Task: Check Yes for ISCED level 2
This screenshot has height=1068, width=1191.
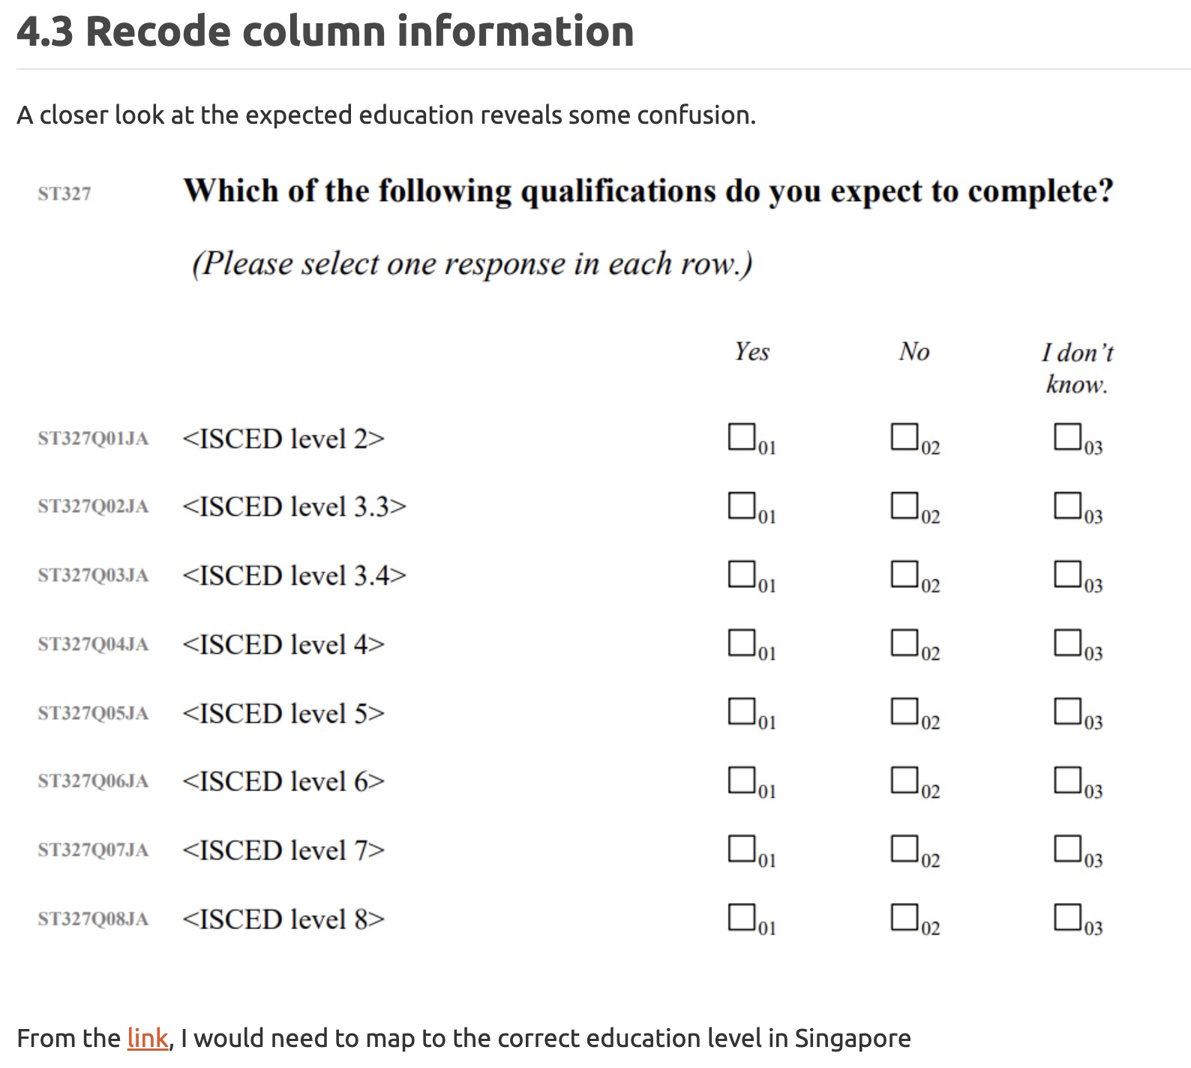Action: [741, 436]
